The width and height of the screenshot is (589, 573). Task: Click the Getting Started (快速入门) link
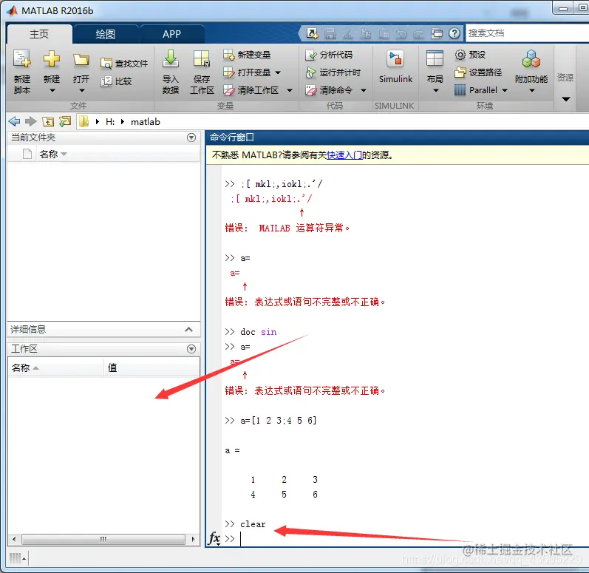(344, 155)
